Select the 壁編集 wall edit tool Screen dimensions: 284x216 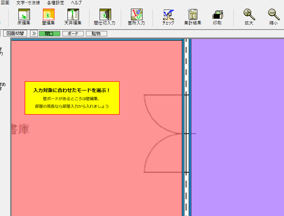click(48, 17)
